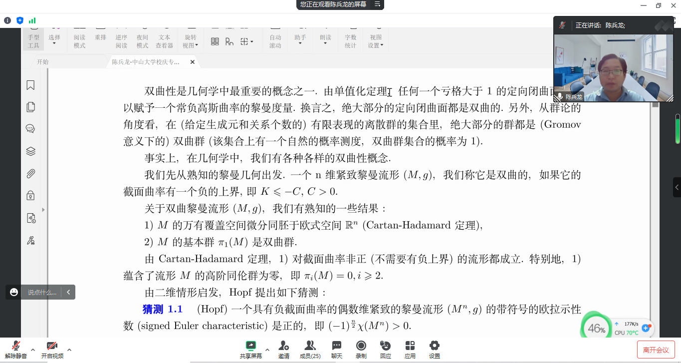Toggle 夜间模式 night mode

(x=142, y=40)
